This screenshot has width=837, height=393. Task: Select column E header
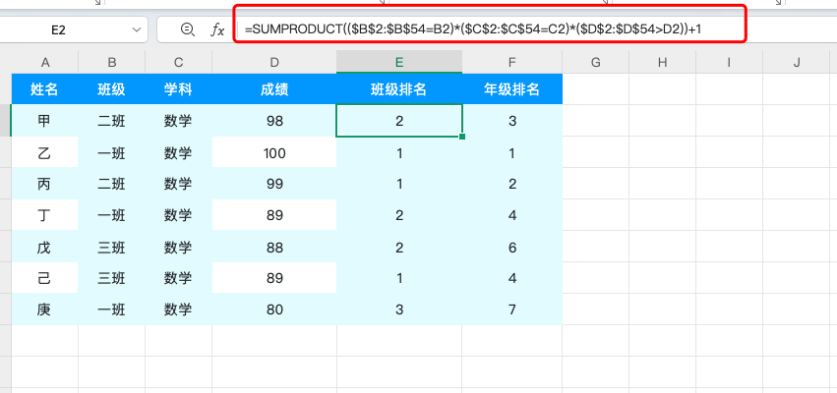point(398,62)
